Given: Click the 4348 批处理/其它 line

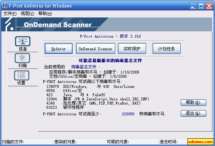Looking at the screenshot, I should (x=93, y=103).
